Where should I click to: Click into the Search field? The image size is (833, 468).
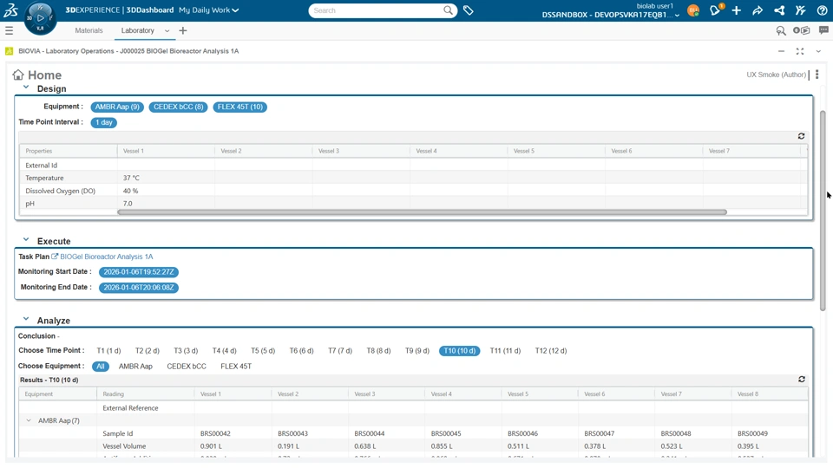click(376, 10)
